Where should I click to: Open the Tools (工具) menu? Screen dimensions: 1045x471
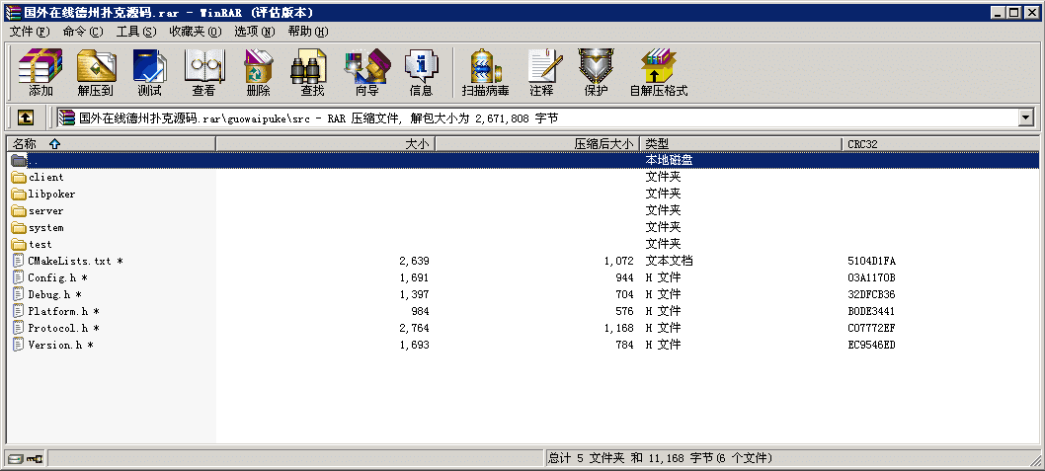[x=136, y=32]
